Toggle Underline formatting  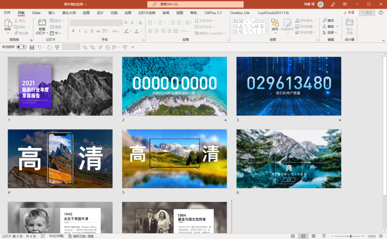(x=86, y=31)
